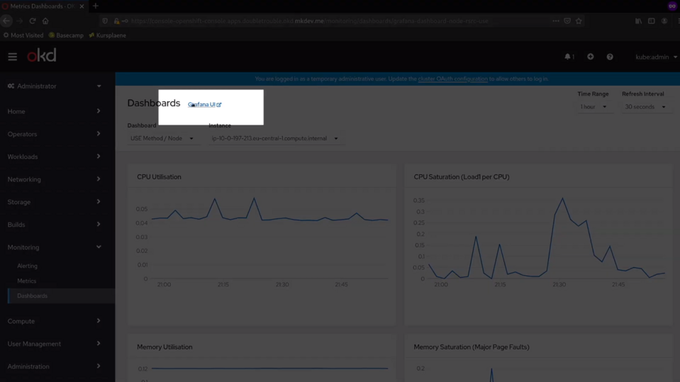
Task: Open the Most Visited bookmarks folder
Action: click(23, 35)
